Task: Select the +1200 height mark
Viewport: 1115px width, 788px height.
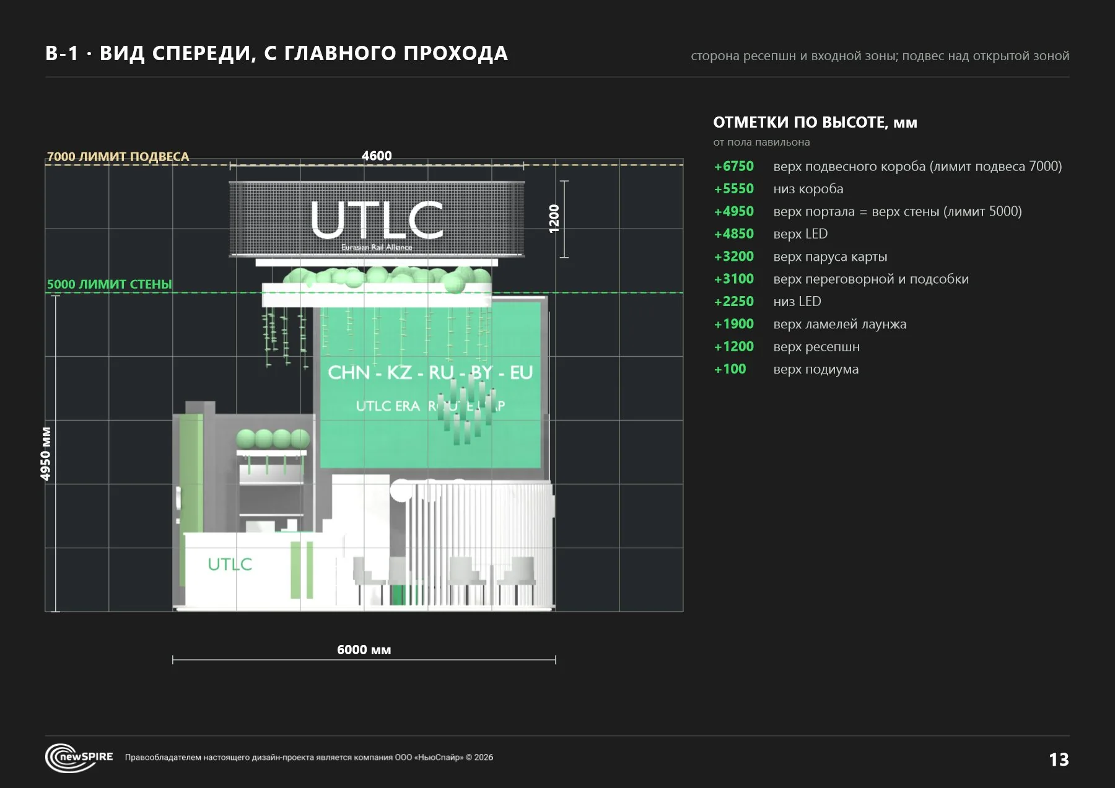Action: (x=734, y=346)
